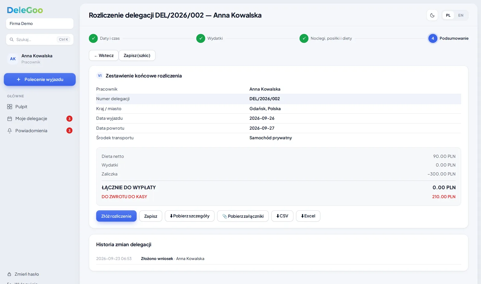Go to Wydatki step

[210, 38]
